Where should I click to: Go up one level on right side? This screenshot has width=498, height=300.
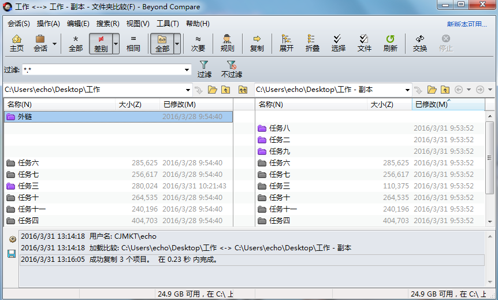pyautogui.click(x=445, y=90)
